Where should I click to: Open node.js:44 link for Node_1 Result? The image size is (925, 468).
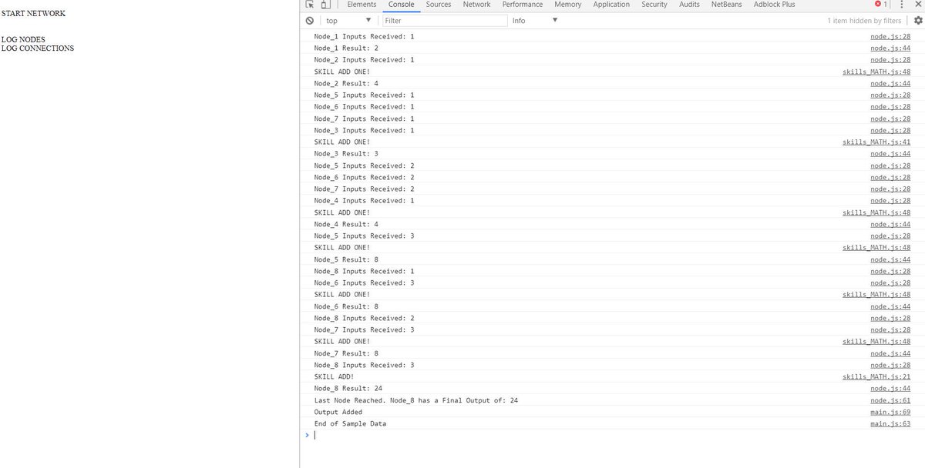(x=890, y=48)
